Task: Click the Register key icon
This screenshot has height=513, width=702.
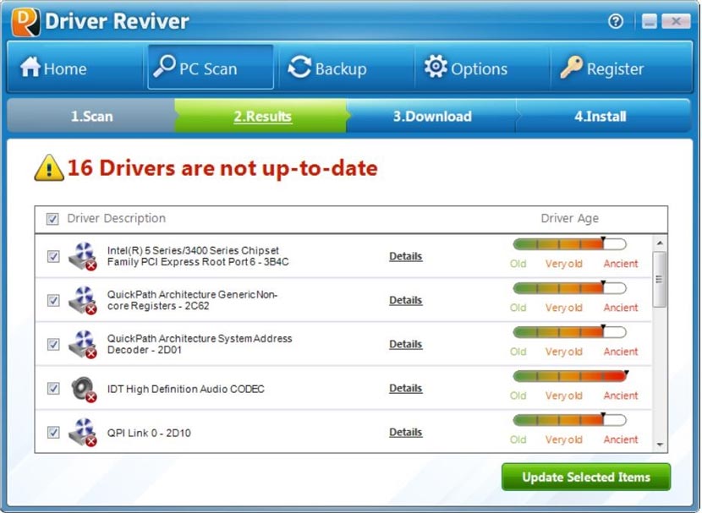Action: click(571, 66)
